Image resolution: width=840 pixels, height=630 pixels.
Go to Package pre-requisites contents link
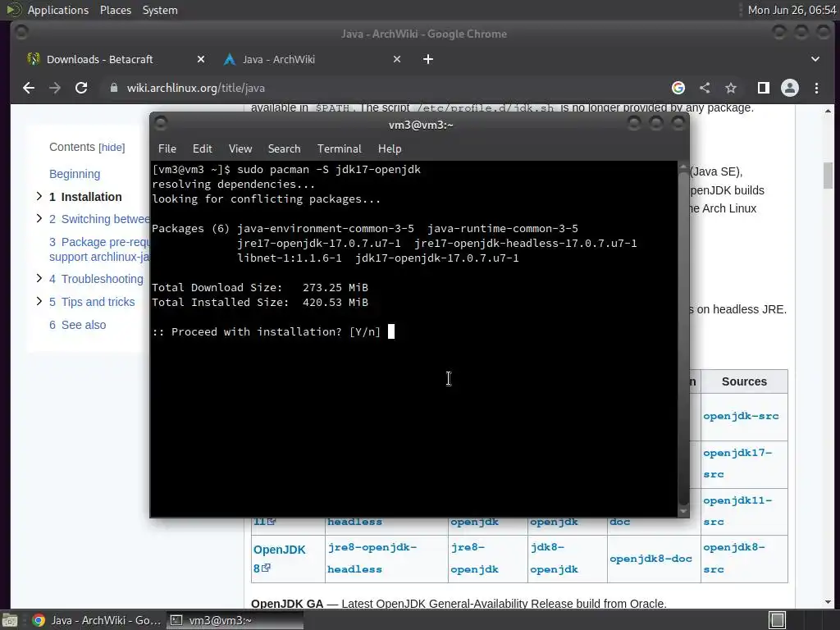pyautogui.click(x=99, y=249)
